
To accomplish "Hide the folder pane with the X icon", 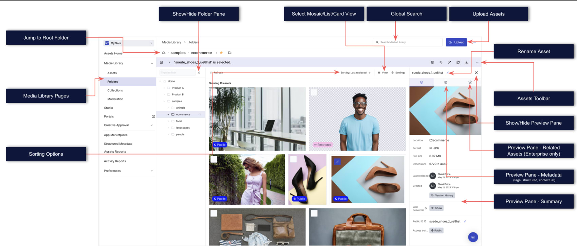I will click(199, 73).
